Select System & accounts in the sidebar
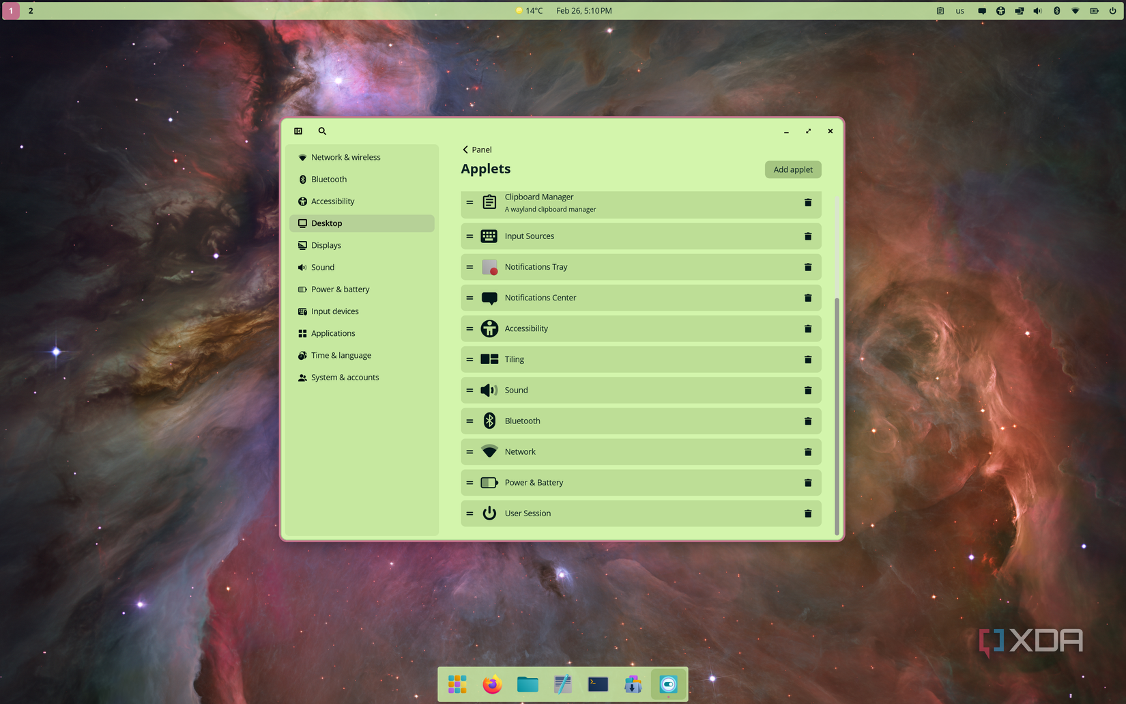The height and width of the screenshot is (704, 1126). click(362, 378)
